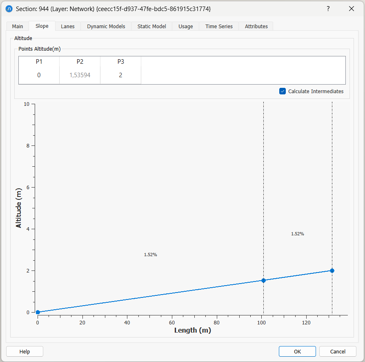Click the Cancel button
The height and width of the screenshot is (362, 365).
tap(337, 351)
